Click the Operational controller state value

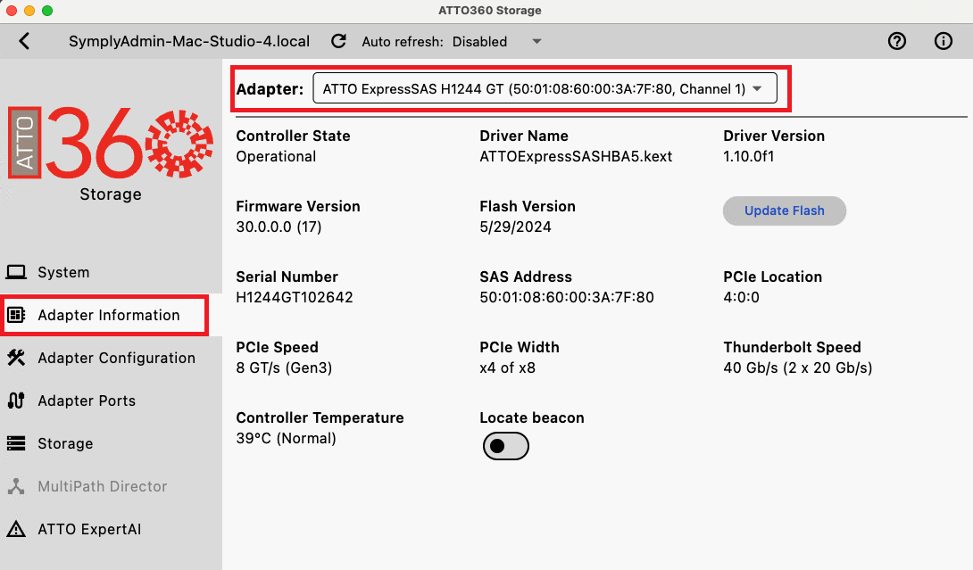coord(276,156)
